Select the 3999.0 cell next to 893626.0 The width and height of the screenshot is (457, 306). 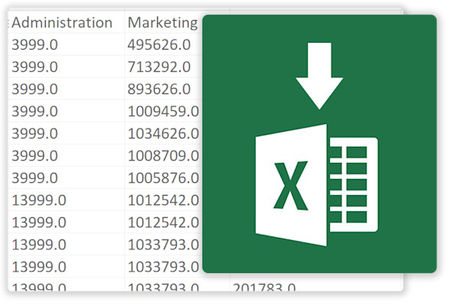tap(34, 89)
